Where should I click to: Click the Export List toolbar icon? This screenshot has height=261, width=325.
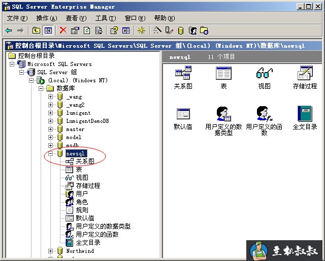99,30
